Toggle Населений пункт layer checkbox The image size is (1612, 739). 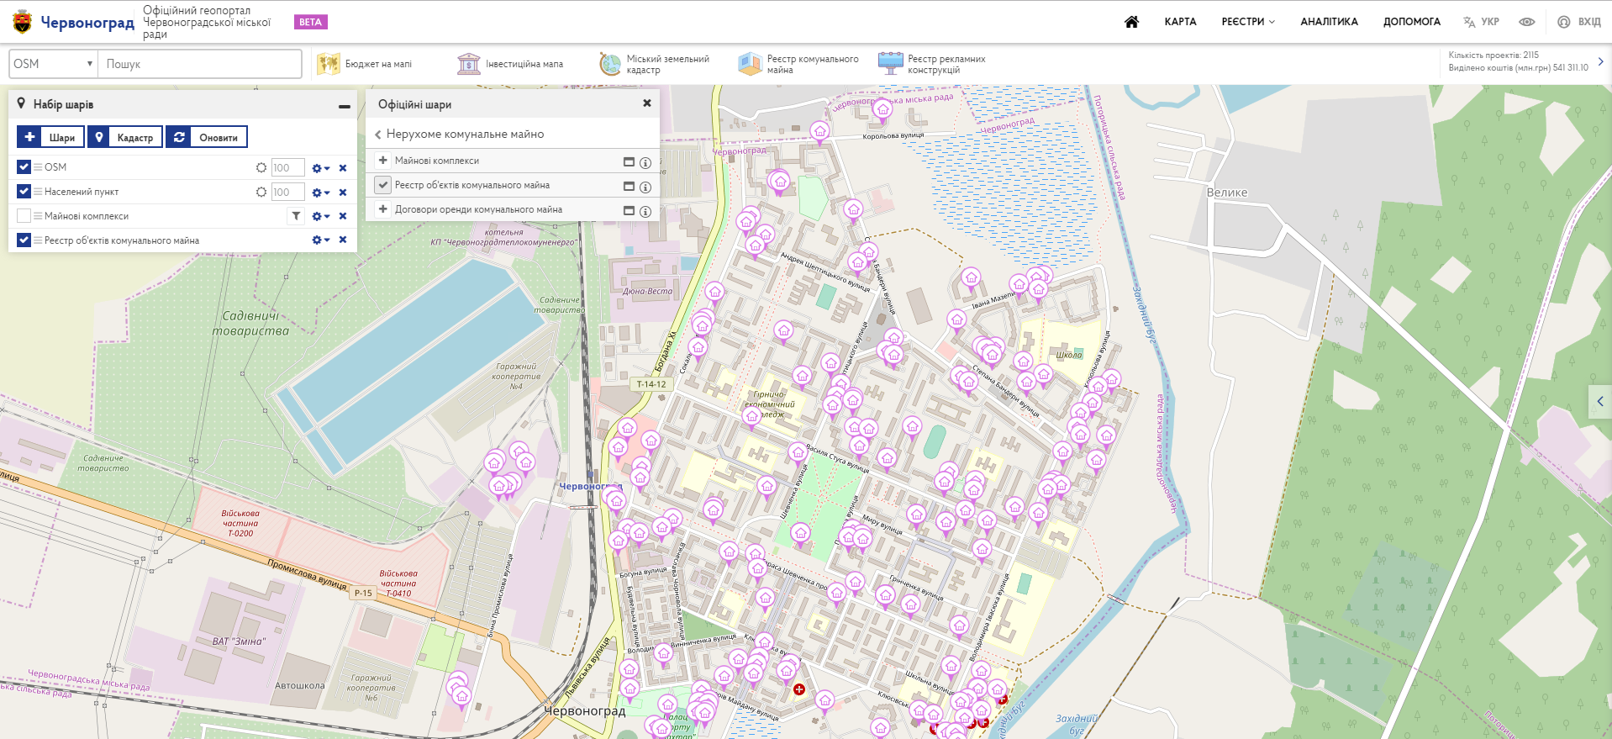24,192
